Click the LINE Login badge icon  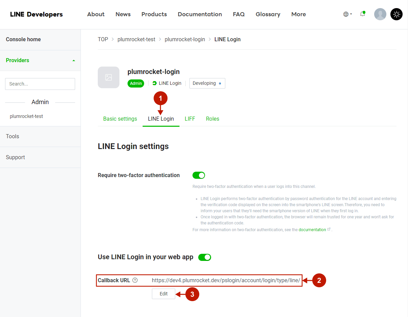tap(155, 83)
